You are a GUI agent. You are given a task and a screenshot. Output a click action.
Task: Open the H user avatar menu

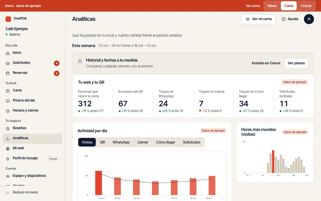click(309, 19)
